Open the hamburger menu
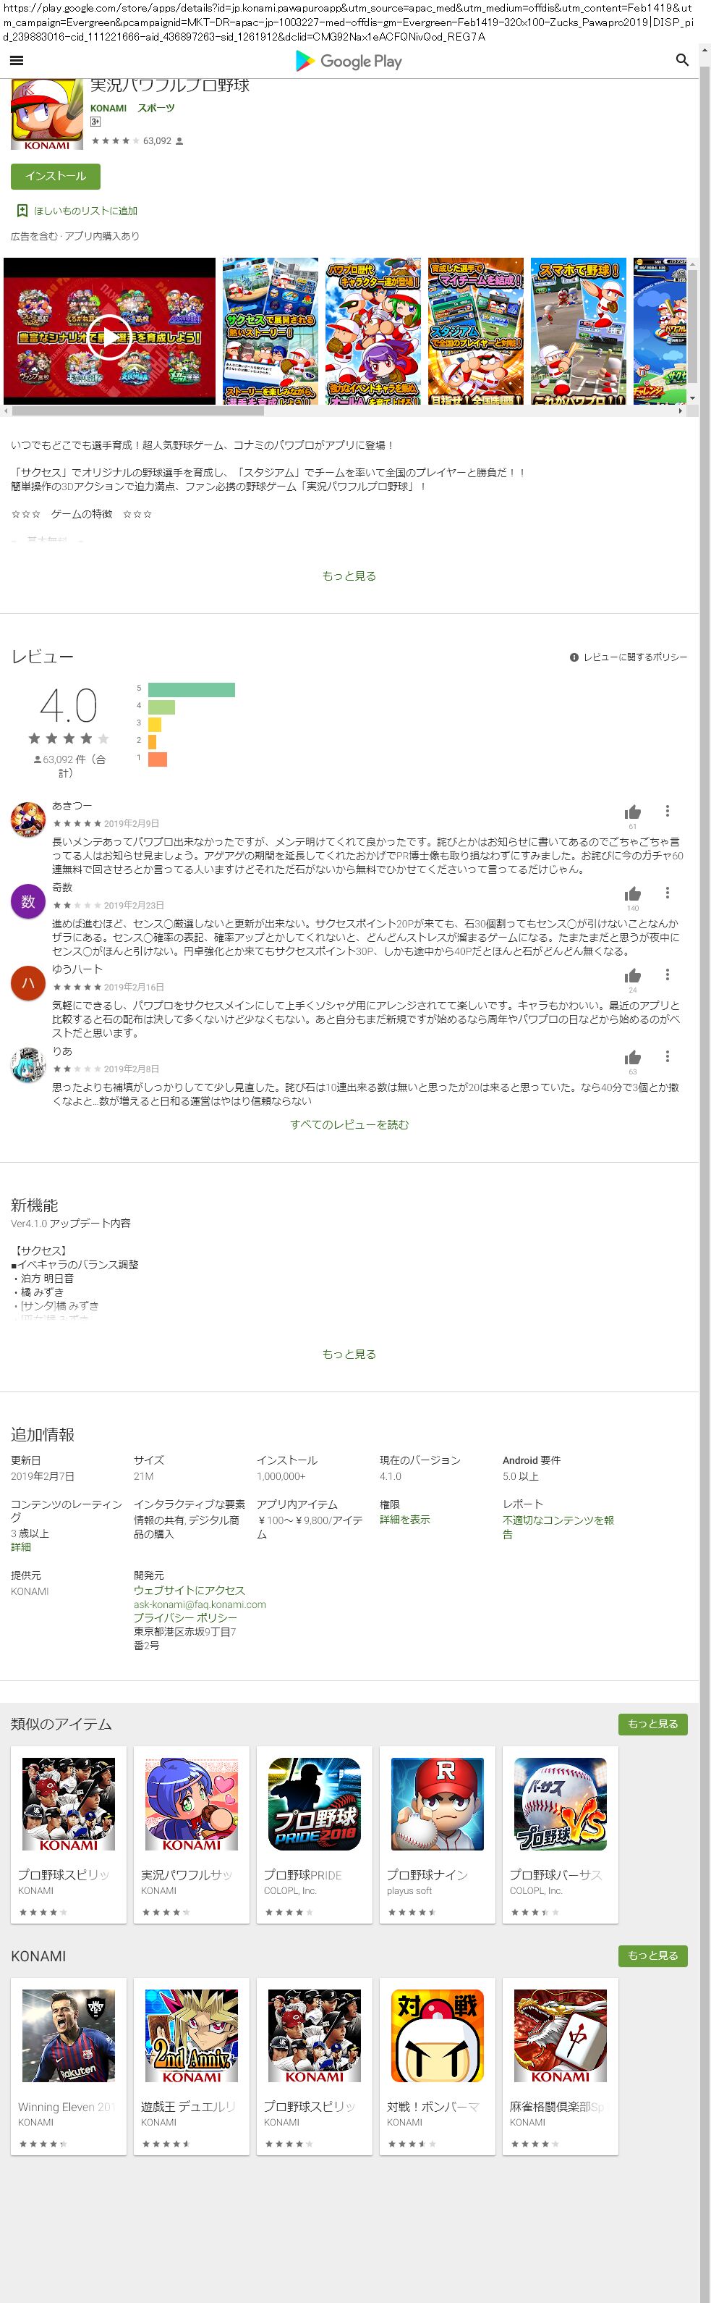The width and height of the screenshot is (711, 2303). pos(16,61)
